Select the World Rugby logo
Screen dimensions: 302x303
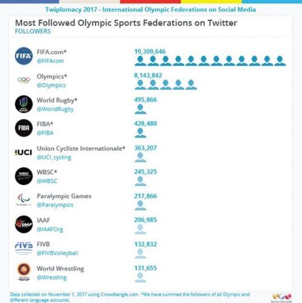[x=24, y=104]
